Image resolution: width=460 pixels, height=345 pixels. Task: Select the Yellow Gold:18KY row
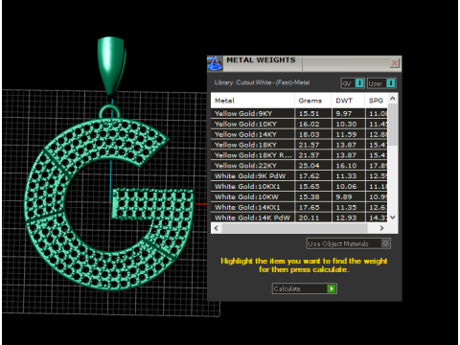(299, 145)
